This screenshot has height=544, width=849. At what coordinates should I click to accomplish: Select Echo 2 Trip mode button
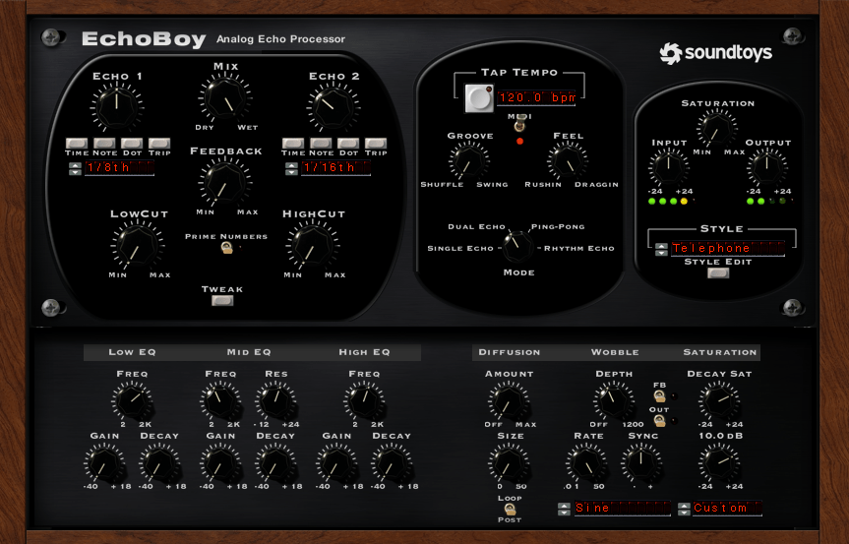tap(376, 144)
